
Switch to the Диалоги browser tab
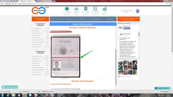[44, 1]
